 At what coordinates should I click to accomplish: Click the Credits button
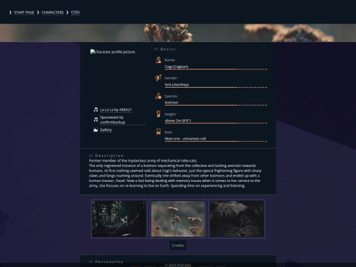tap(178, 245)
